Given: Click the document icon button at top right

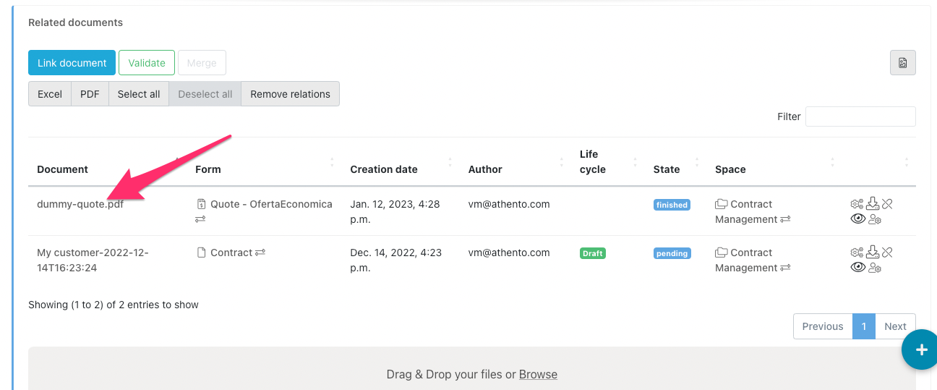Looking at the screenshot, I should point(902,63).
